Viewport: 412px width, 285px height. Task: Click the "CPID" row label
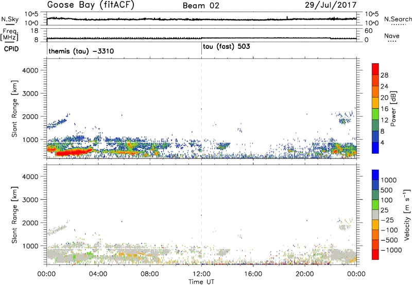click(x=11, y=49)
